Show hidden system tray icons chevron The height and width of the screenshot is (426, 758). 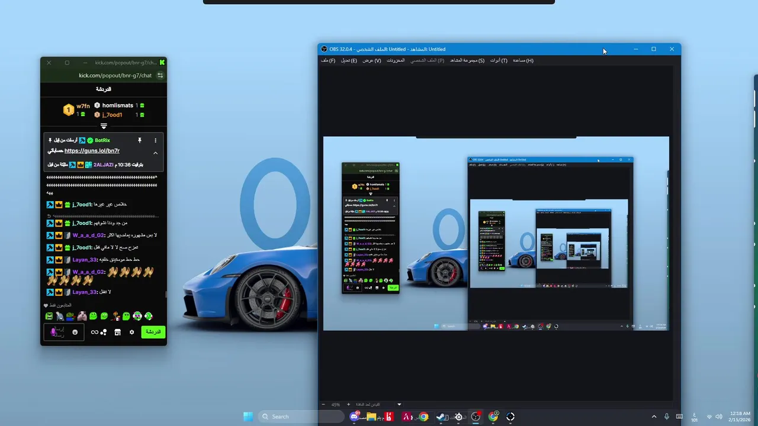click(x=654, y=417)
